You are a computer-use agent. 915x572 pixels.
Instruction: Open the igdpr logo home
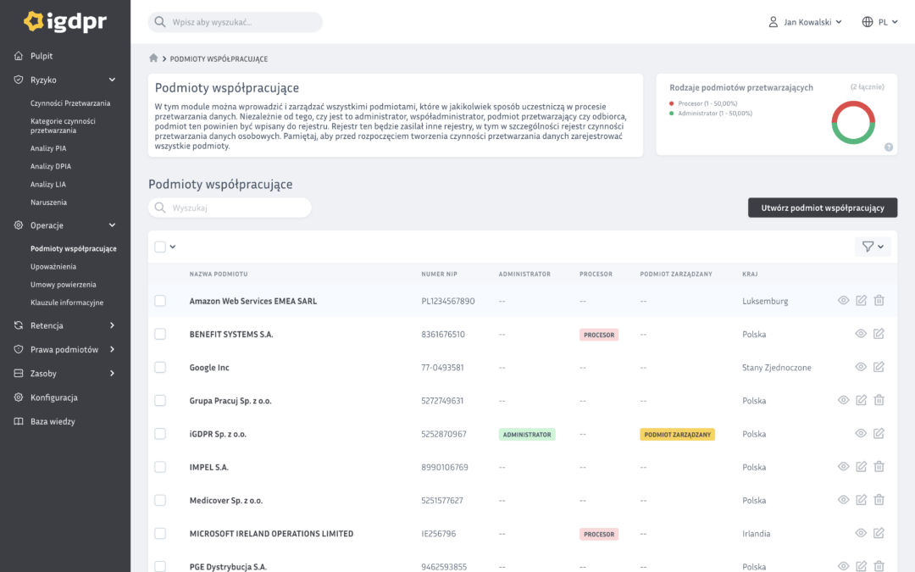[x=64, y=21]
